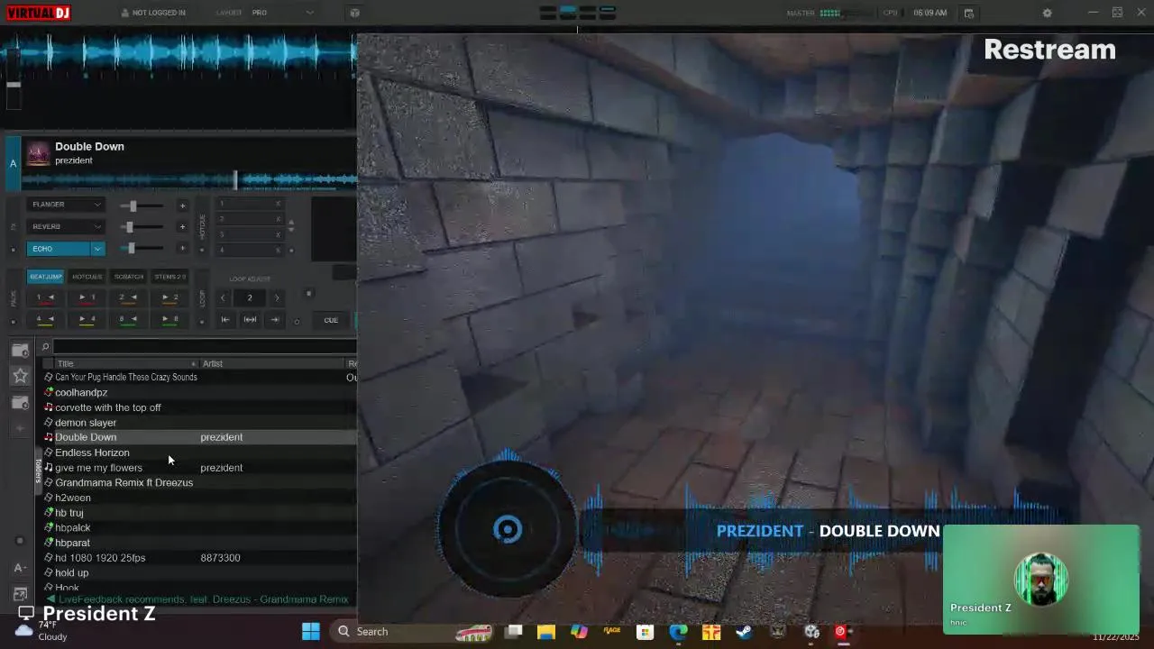1154x649 pixels.
Task: Toggle the HOTCUE panel dot
Action: click(202, 250)
